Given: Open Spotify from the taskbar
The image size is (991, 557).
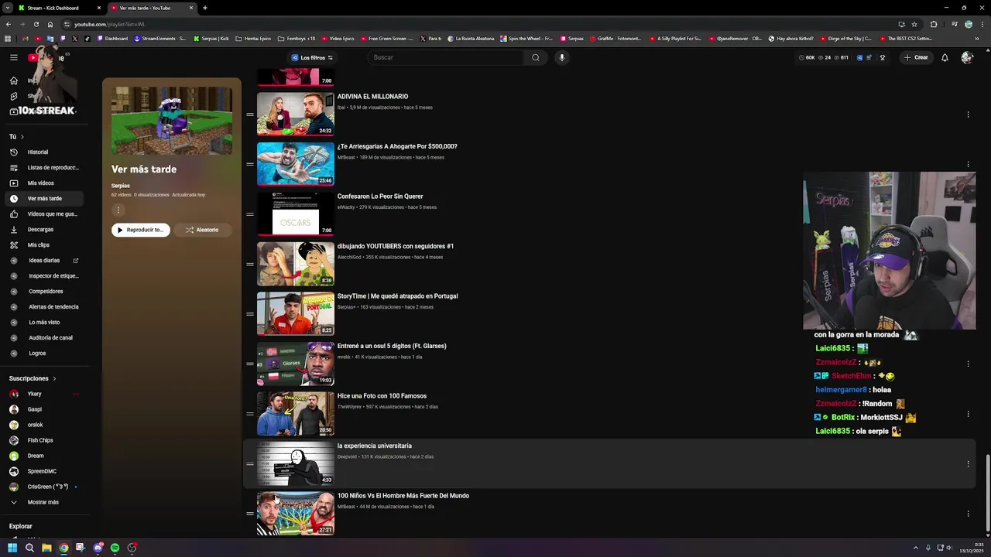Looking at the screenshot, I should click(115, 548).
